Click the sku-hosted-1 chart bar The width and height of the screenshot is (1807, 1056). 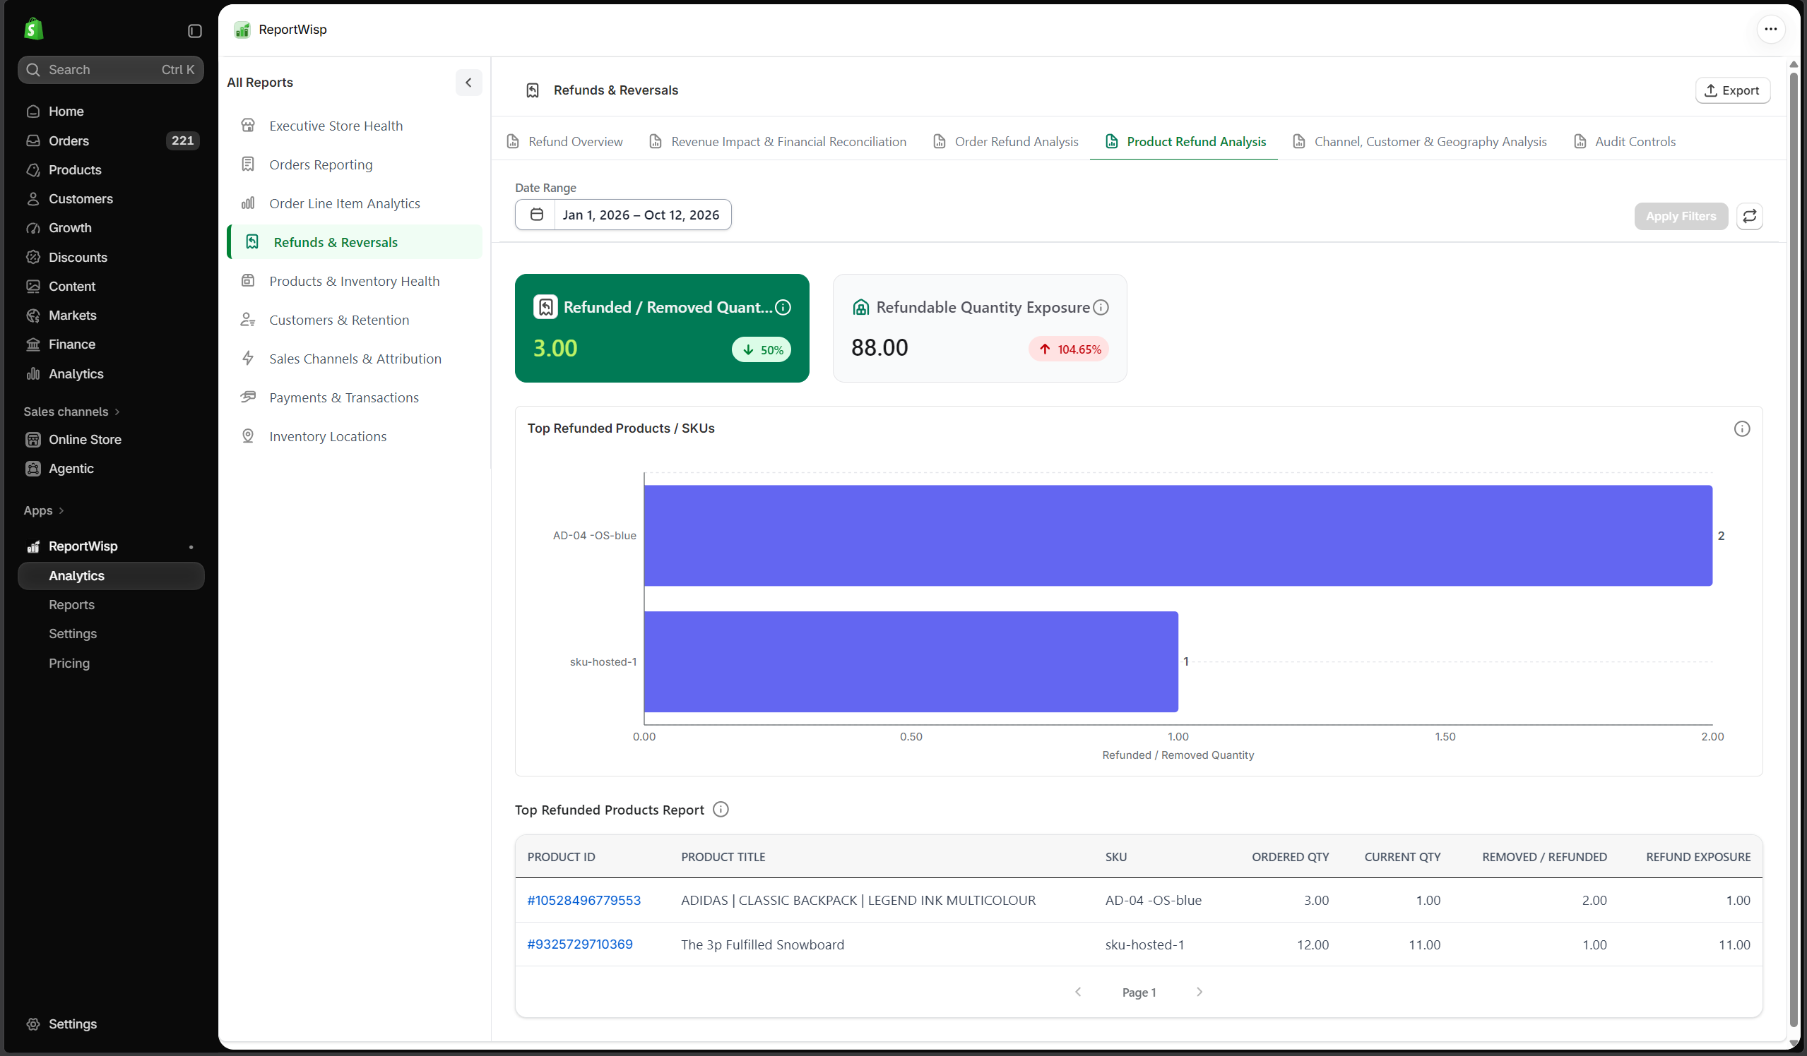point(911,661)
